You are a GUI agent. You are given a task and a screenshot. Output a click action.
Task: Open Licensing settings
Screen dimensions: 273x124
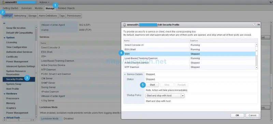[12, 42]
